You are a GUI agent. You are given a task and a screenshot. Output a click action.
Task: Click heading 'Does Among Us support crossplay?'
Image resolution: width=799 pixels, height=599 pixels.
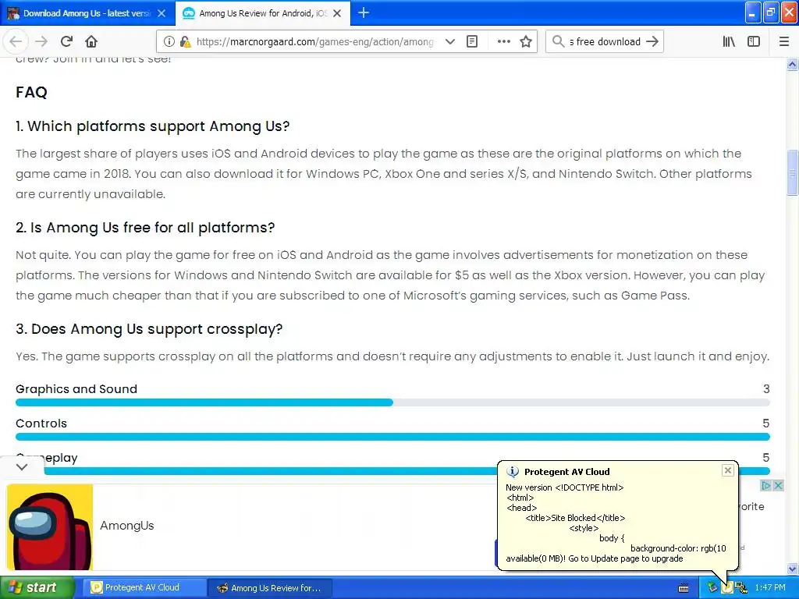point(149,329)
